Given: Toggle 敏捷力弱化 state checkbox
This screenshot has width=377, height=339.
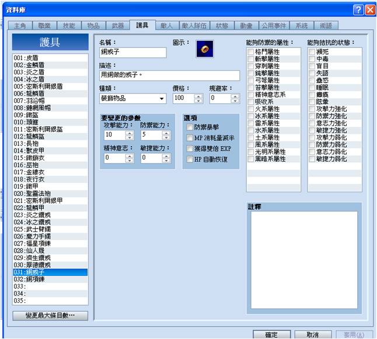Looking at the screenshot, I should click(x=312, y=159).
